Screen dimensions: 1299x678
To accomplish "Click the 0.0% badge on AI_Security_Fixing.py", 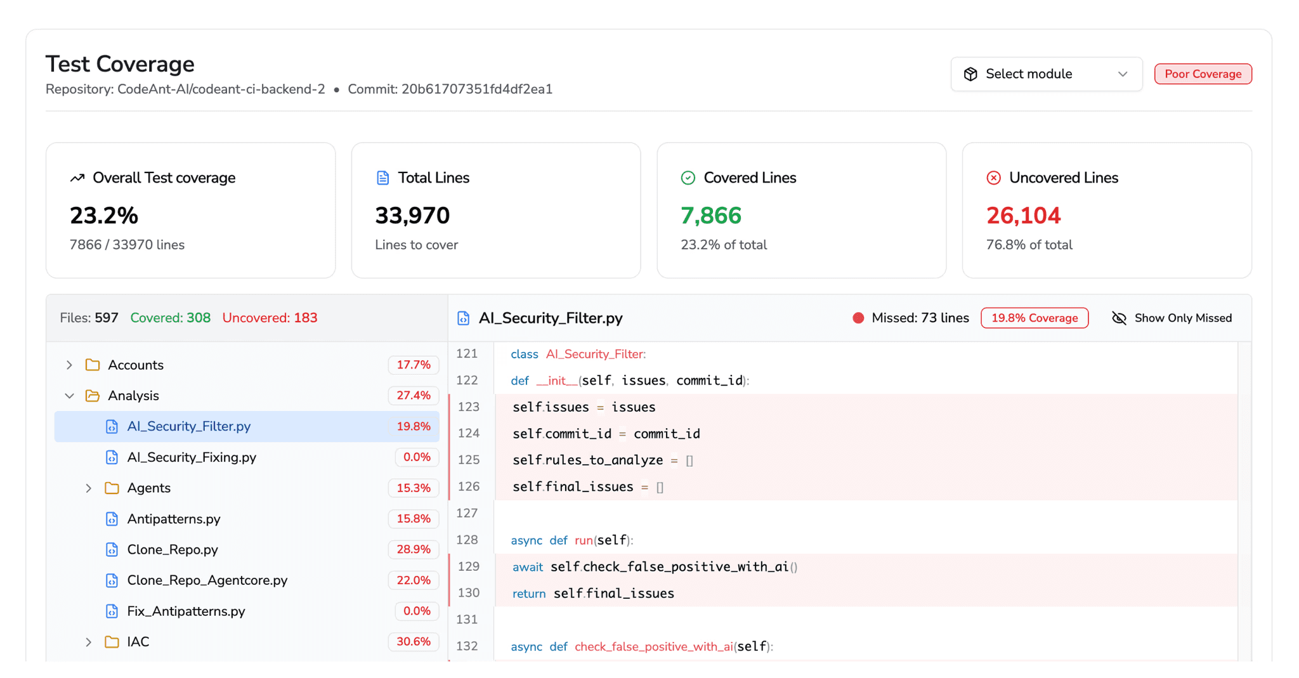I will click(x=417, y=457).
